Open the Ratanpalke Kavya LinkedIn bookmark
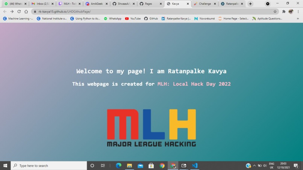 (176, 18)
